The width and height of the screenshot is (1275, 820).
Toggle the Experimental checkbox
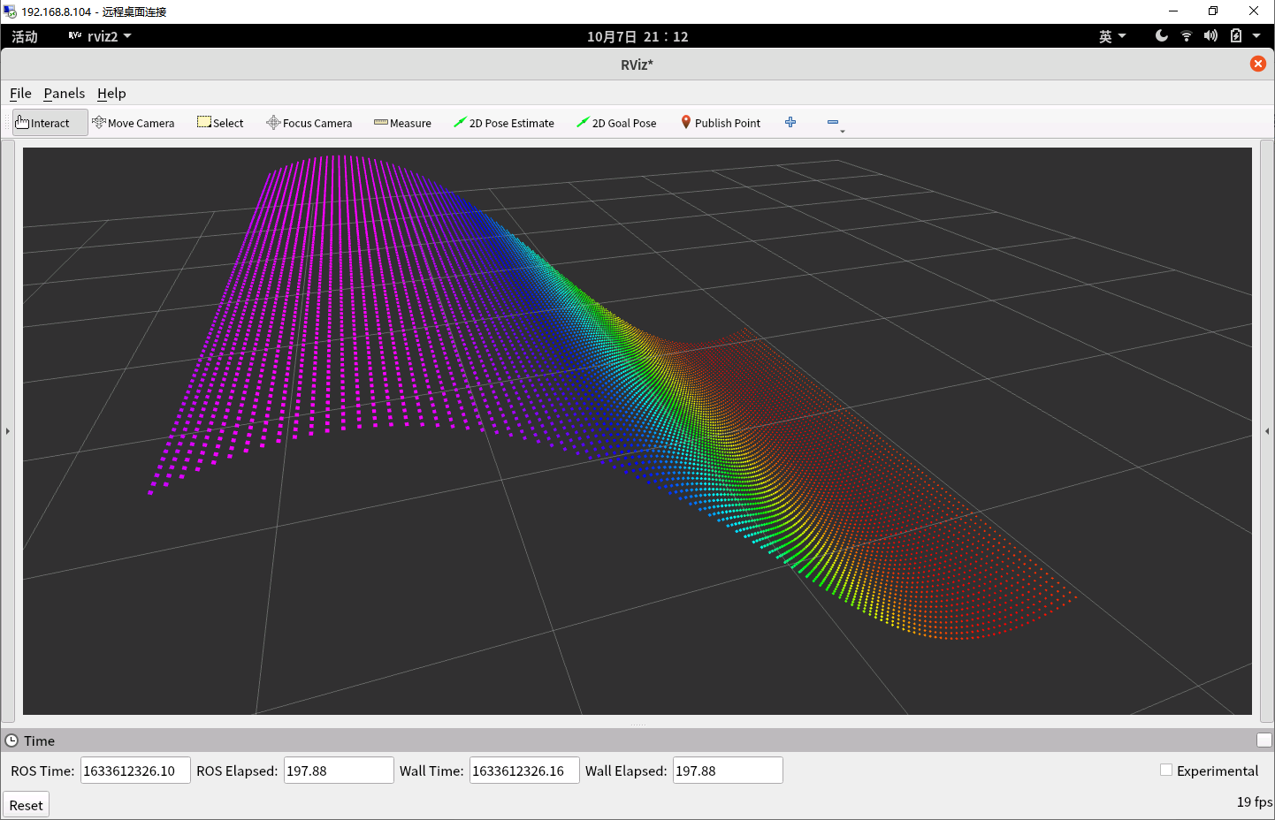pyautogui.click(x=1166, y=770)
